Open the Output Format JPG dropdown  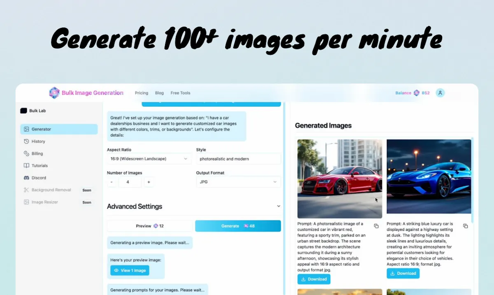click(x=238, y=182)
